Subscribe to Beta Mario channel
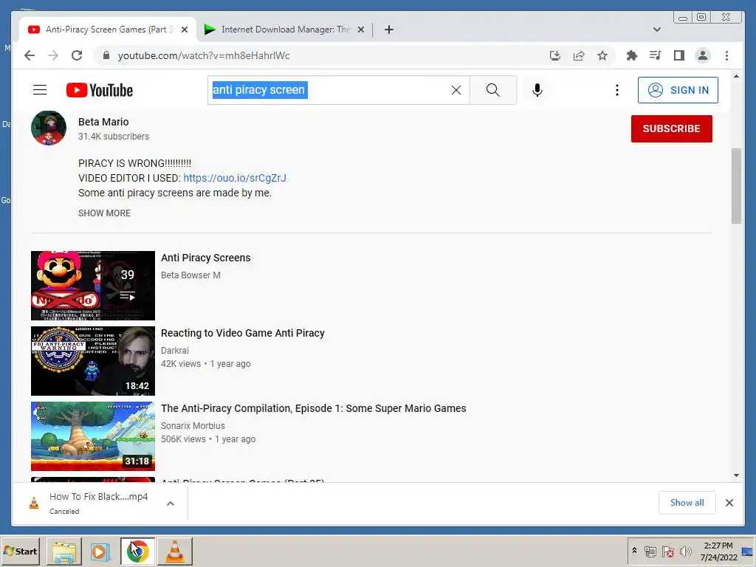 pos(671,128)
